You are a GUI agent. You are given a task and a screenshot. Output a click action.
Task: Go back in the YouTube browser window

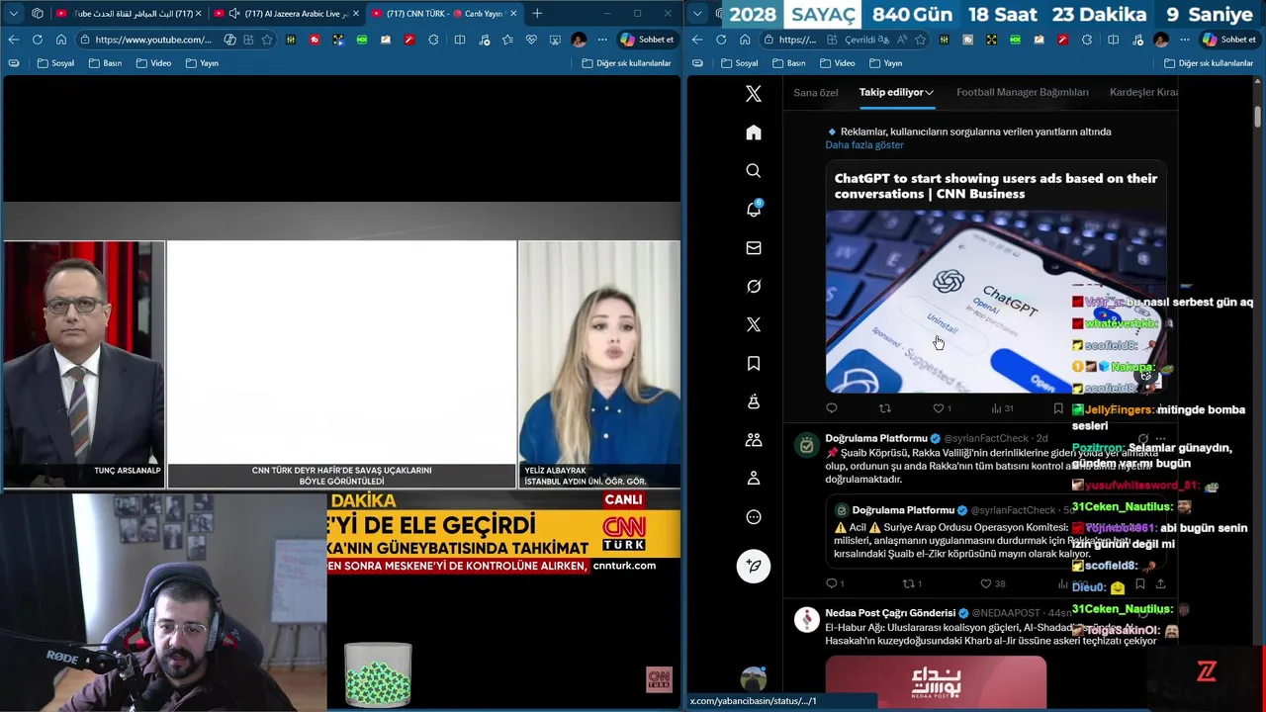13,40
